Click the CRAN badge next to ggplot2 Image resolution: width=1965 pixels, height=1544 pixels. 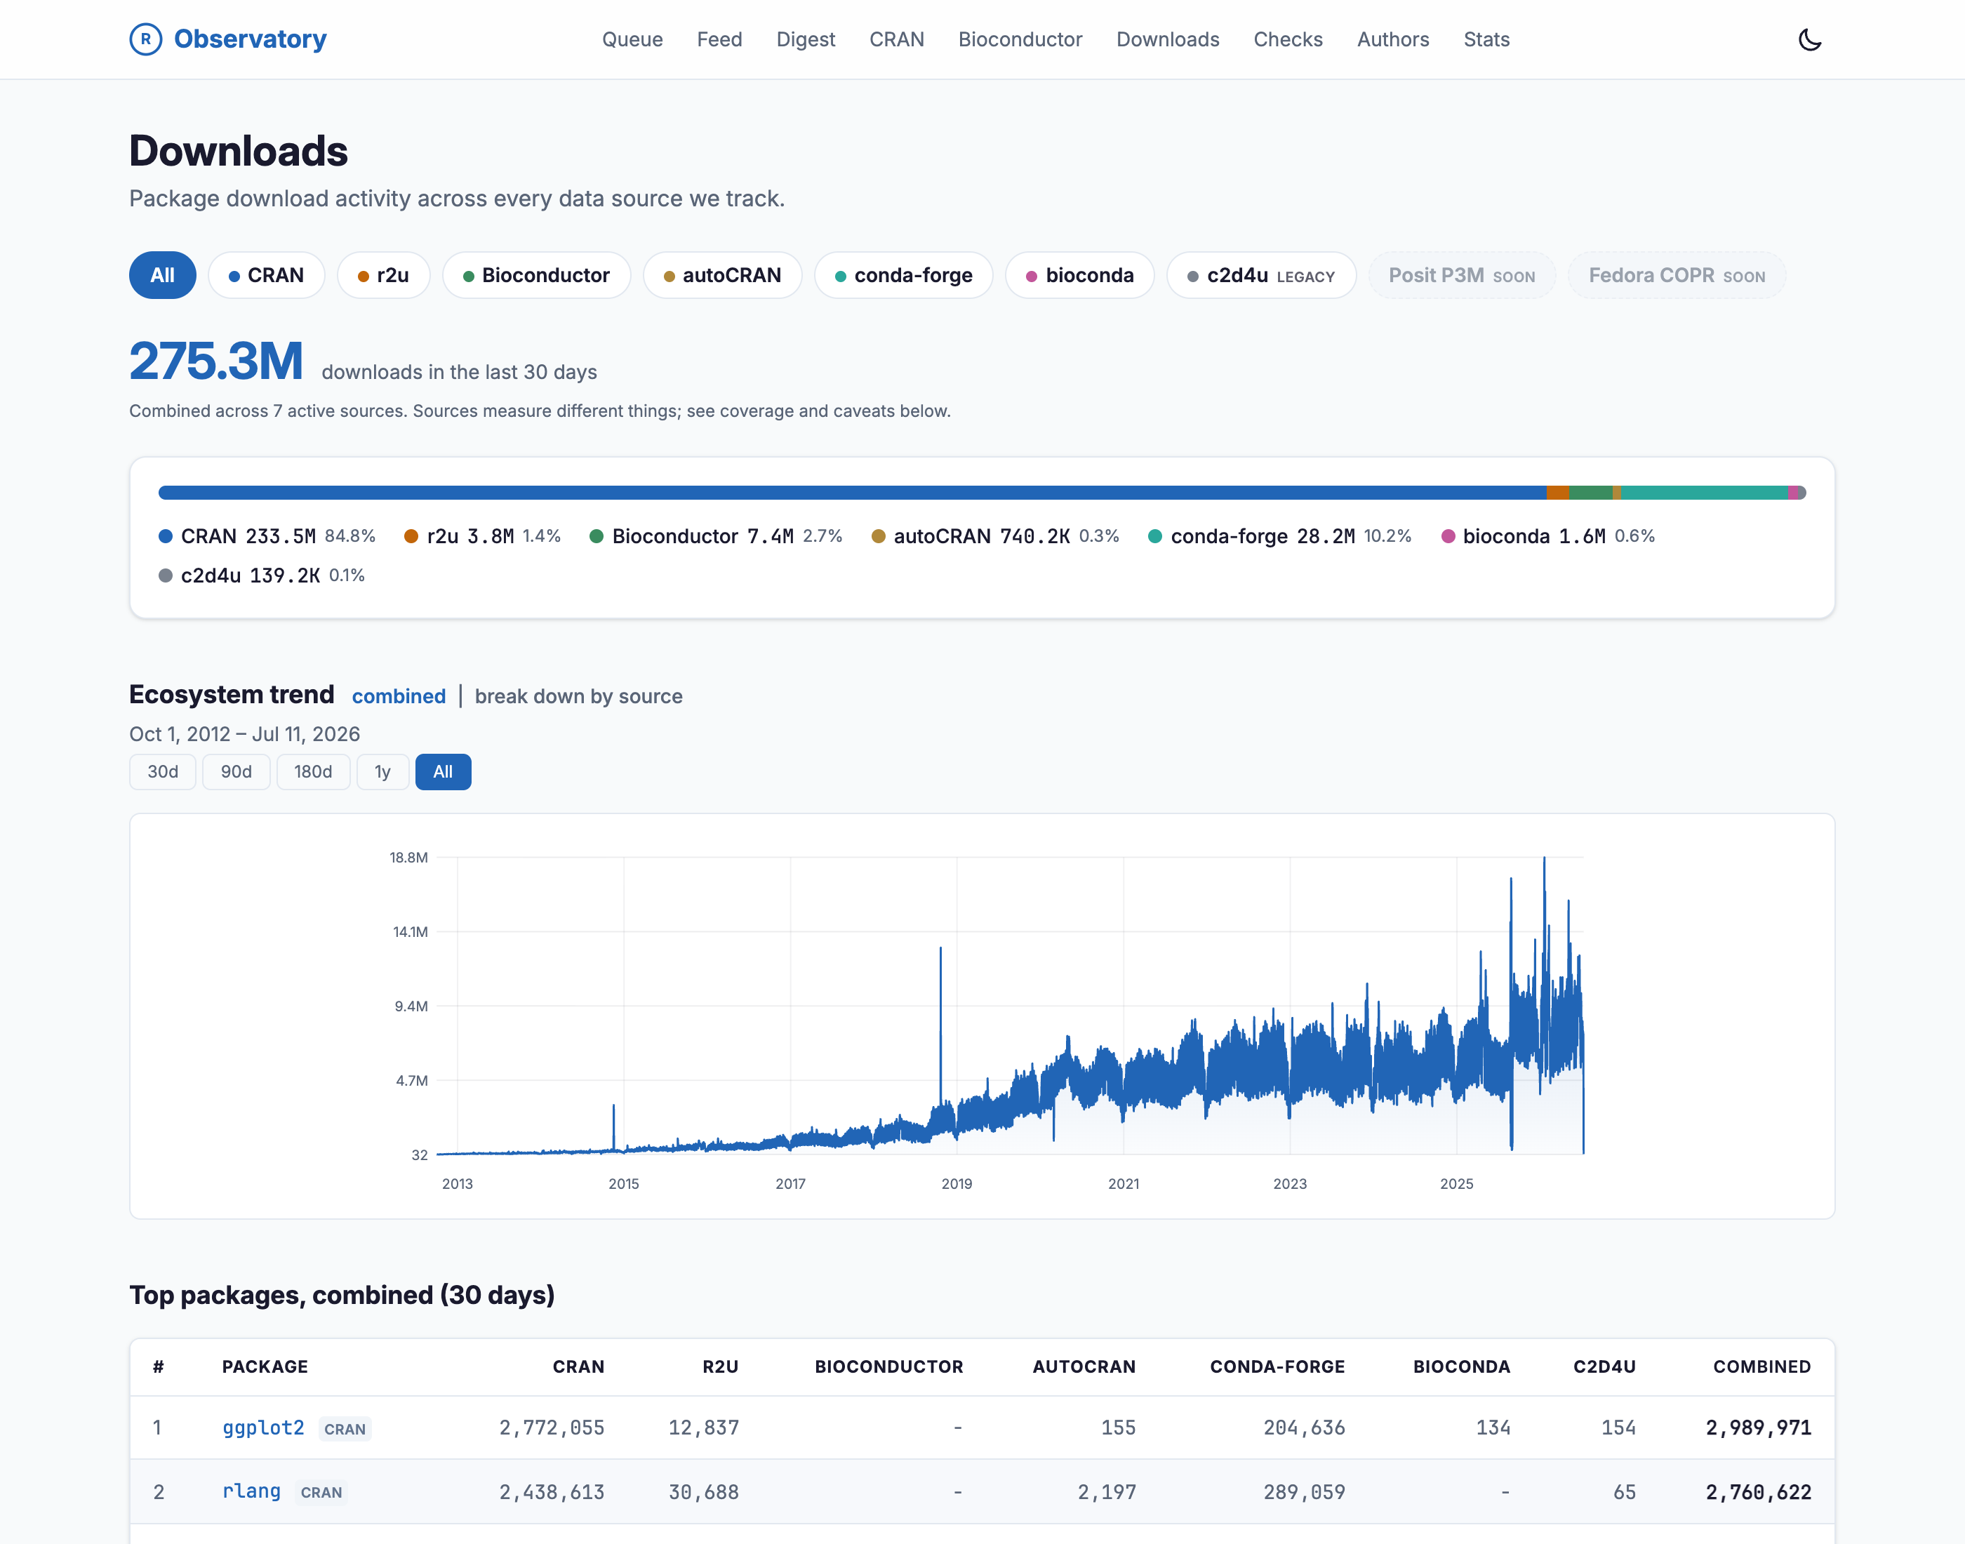[x=345, y=1429]
